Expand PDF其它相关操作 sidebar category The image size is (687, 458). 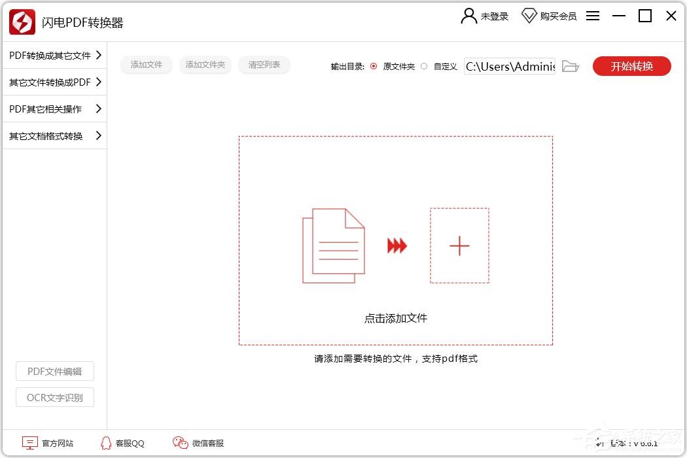[x=50, y=109]
